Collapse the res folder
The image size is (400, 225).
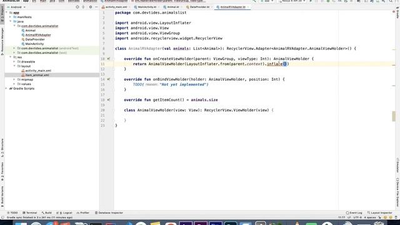click(11, 57)
